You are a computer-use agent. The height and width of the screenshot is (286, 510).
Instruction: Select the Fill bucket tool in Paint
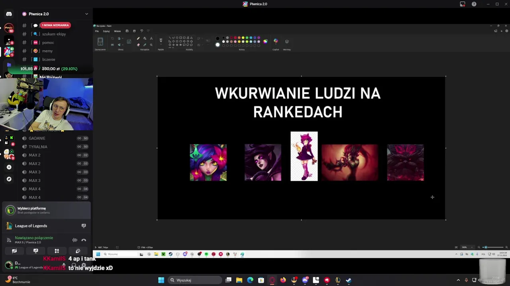point(145,39)
